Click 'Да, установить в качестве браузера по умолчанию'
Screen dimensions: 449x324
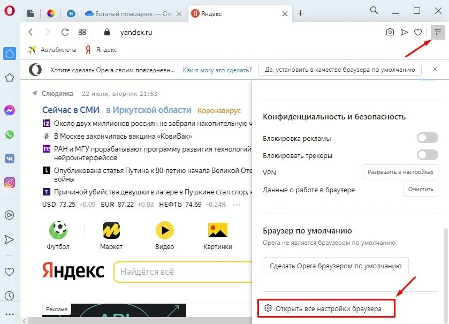coord(340,70)
